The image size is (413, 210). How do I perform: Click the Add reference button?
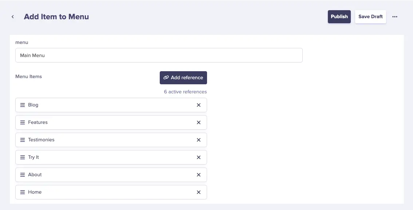[x=183, y=78]
